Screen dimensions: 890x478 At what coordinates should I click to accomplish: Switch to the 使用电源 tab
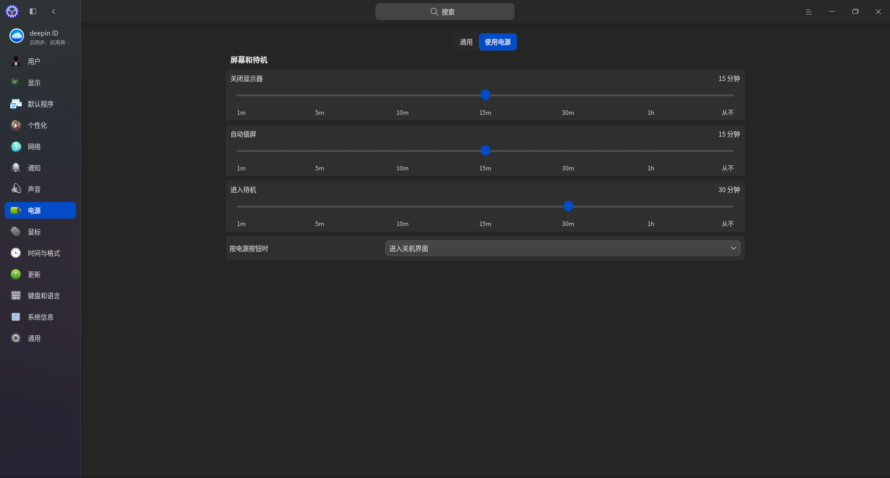click(498, 42)
